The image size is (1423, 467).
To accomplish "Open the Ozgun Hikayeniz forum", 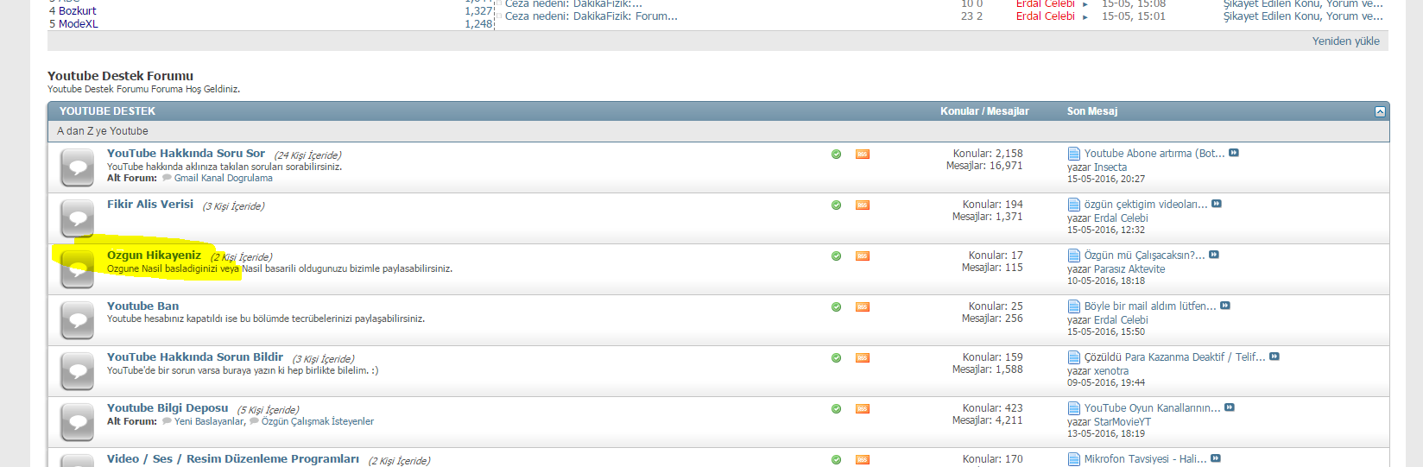I will [x=154, y=256].
